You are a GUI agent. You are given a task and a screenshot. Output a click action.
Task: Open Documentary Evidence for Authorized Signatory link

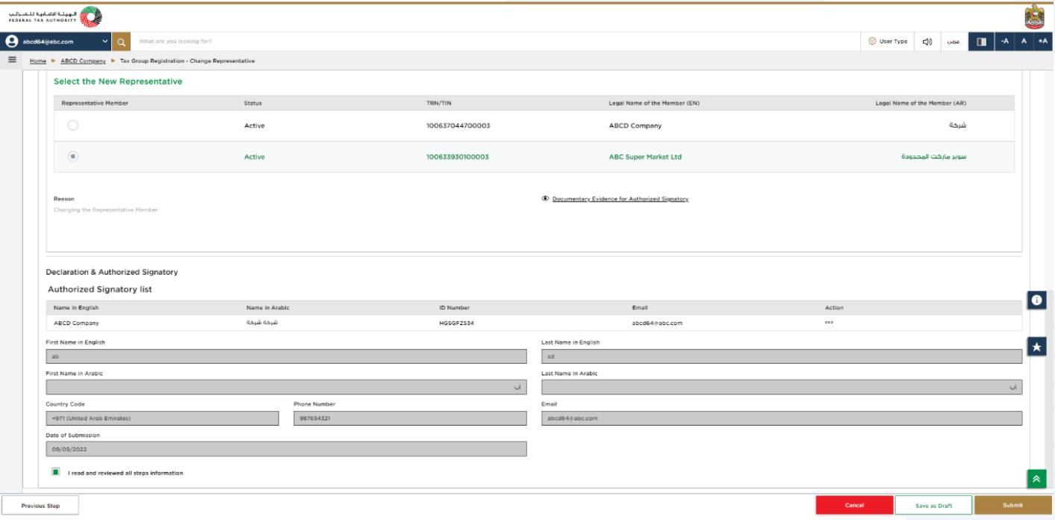(620, 199)
